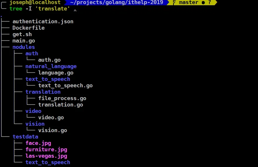Click the vision directory name
Image resolution: width=258 pixels, height=167 pixels.
click(35, 124)
